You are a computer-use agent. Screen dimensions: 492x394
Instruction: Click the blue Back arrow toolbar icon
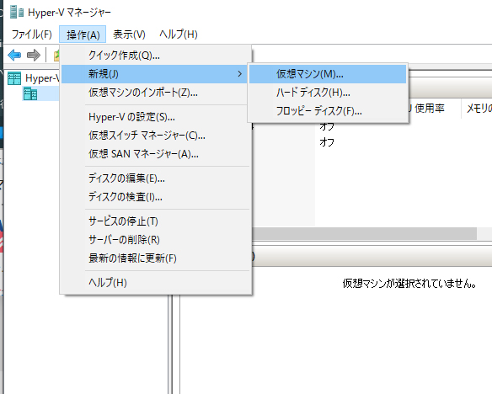pyautogui.click(x=14, y=56)
